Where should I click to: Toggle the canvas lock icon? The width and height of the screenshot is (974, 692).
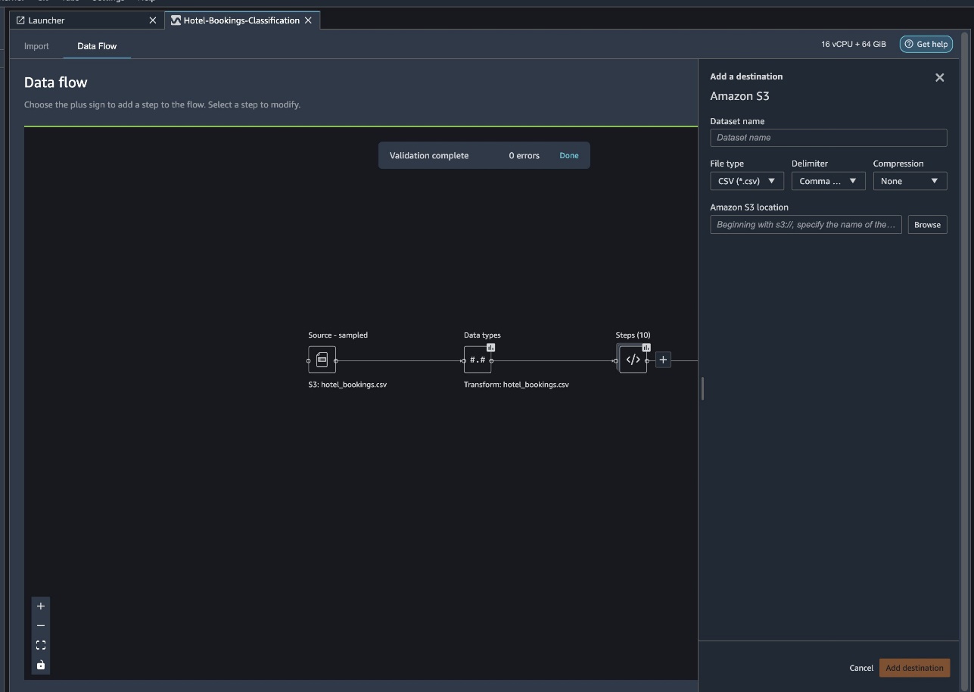41,665
